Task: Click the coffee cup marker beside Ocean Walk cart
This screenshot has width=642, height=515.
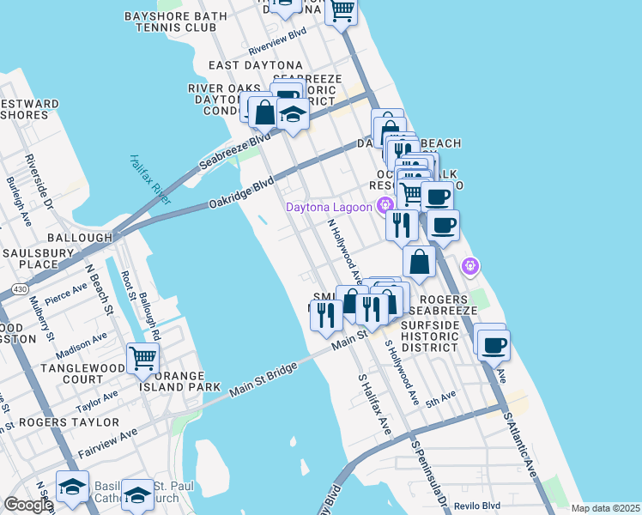Action: [437, 197]
